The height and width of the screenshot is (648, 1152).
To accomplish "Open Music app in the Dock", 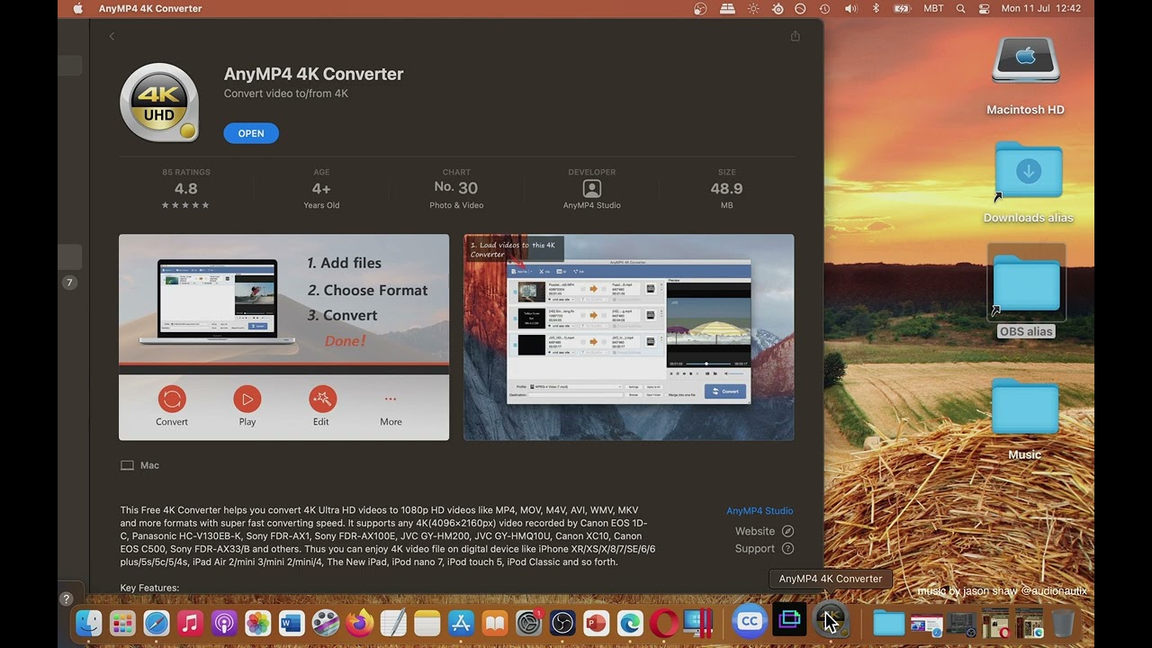I will click(190, 623).
